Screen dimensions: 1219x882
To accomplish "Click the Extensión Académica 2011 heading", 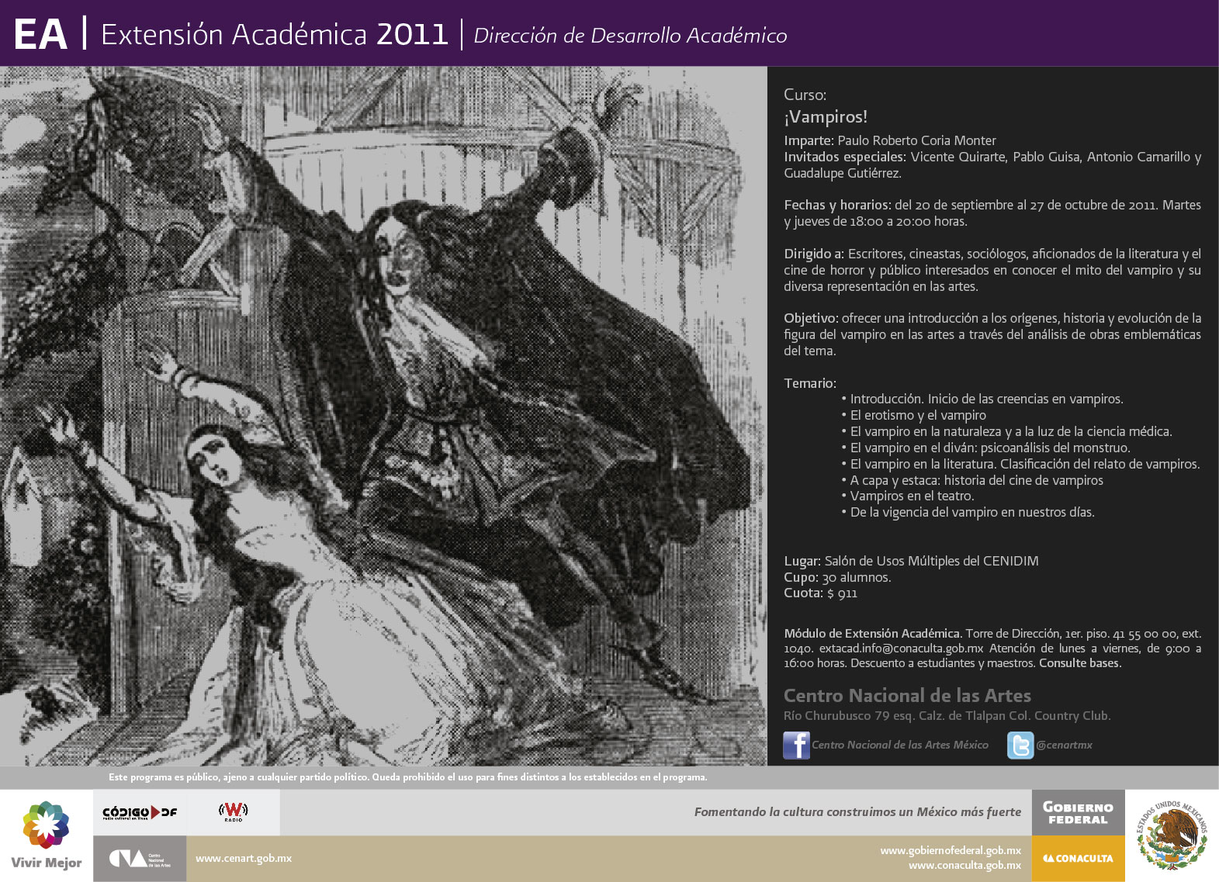I will point(275,35).
